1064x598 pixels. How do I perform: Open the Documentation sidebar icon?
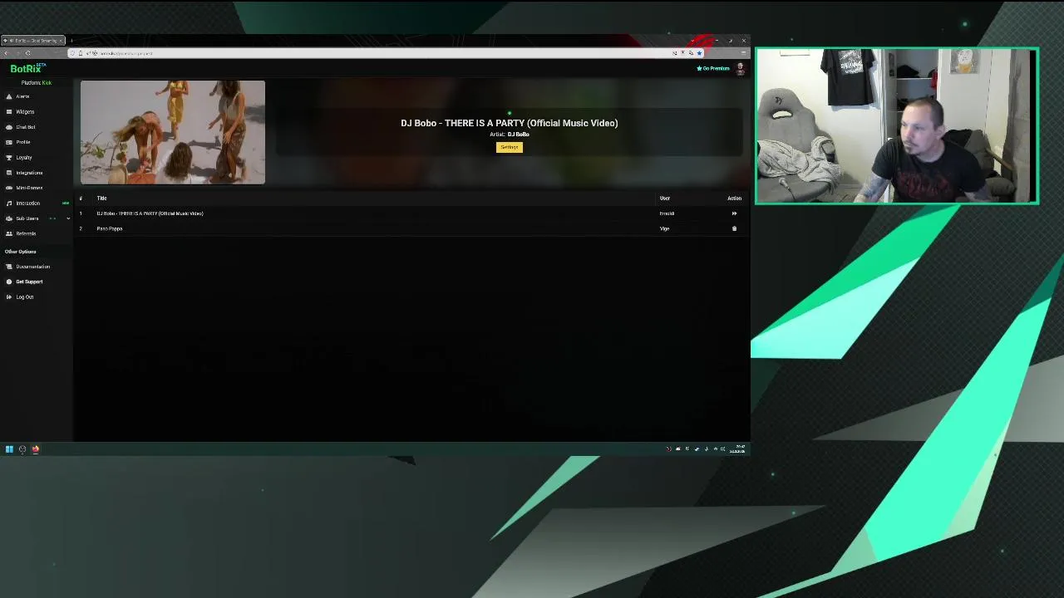click(x=9, y=267)
